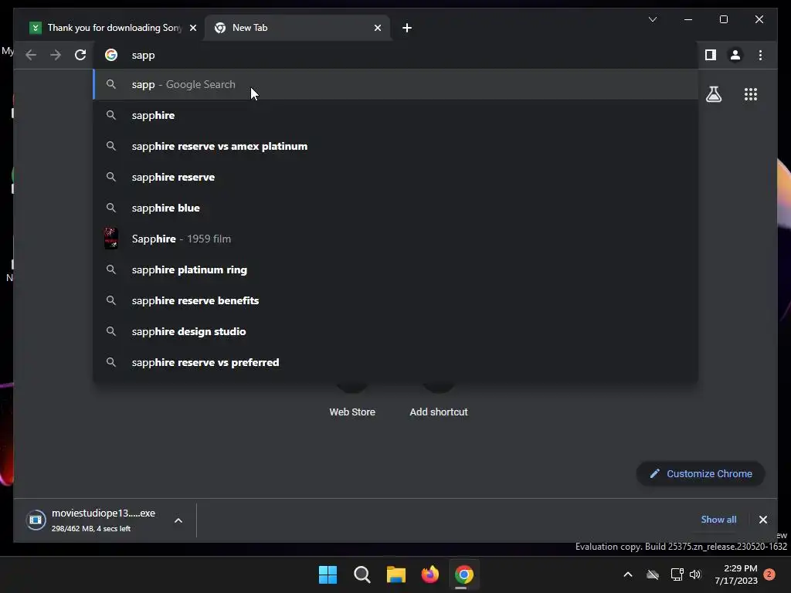Close the downloads bar
The width and height of the screenshot is (791, 593).
click(x=762, y=520)
